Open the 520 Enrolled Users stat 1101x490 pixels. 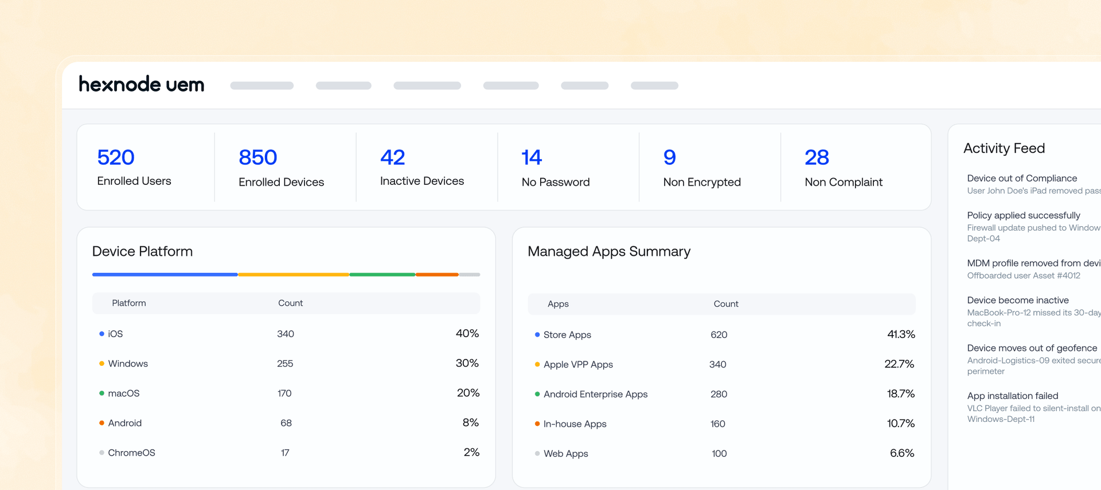click(134, 167)
